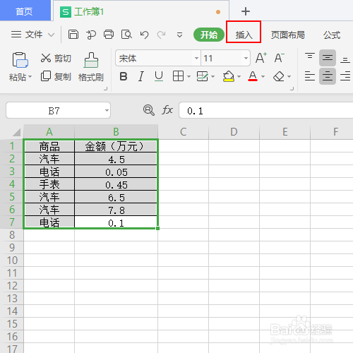This screenshot has height=353, width=353.
Task: Click the Name Box showing B7
Action: pyautogui.click(x=58, y=110)
